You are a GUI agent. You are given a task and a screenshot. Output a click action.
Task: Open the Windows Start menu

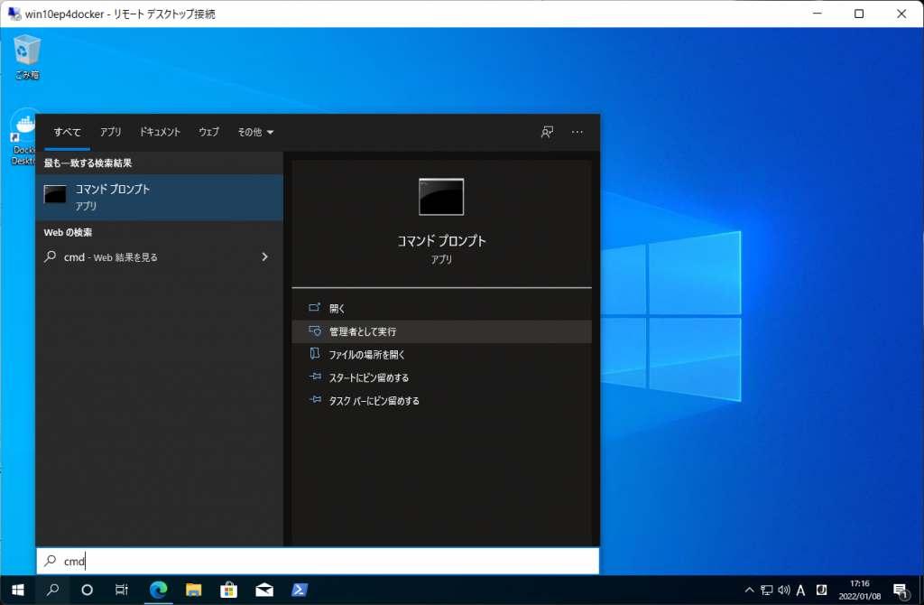click(x=18, y=590)
